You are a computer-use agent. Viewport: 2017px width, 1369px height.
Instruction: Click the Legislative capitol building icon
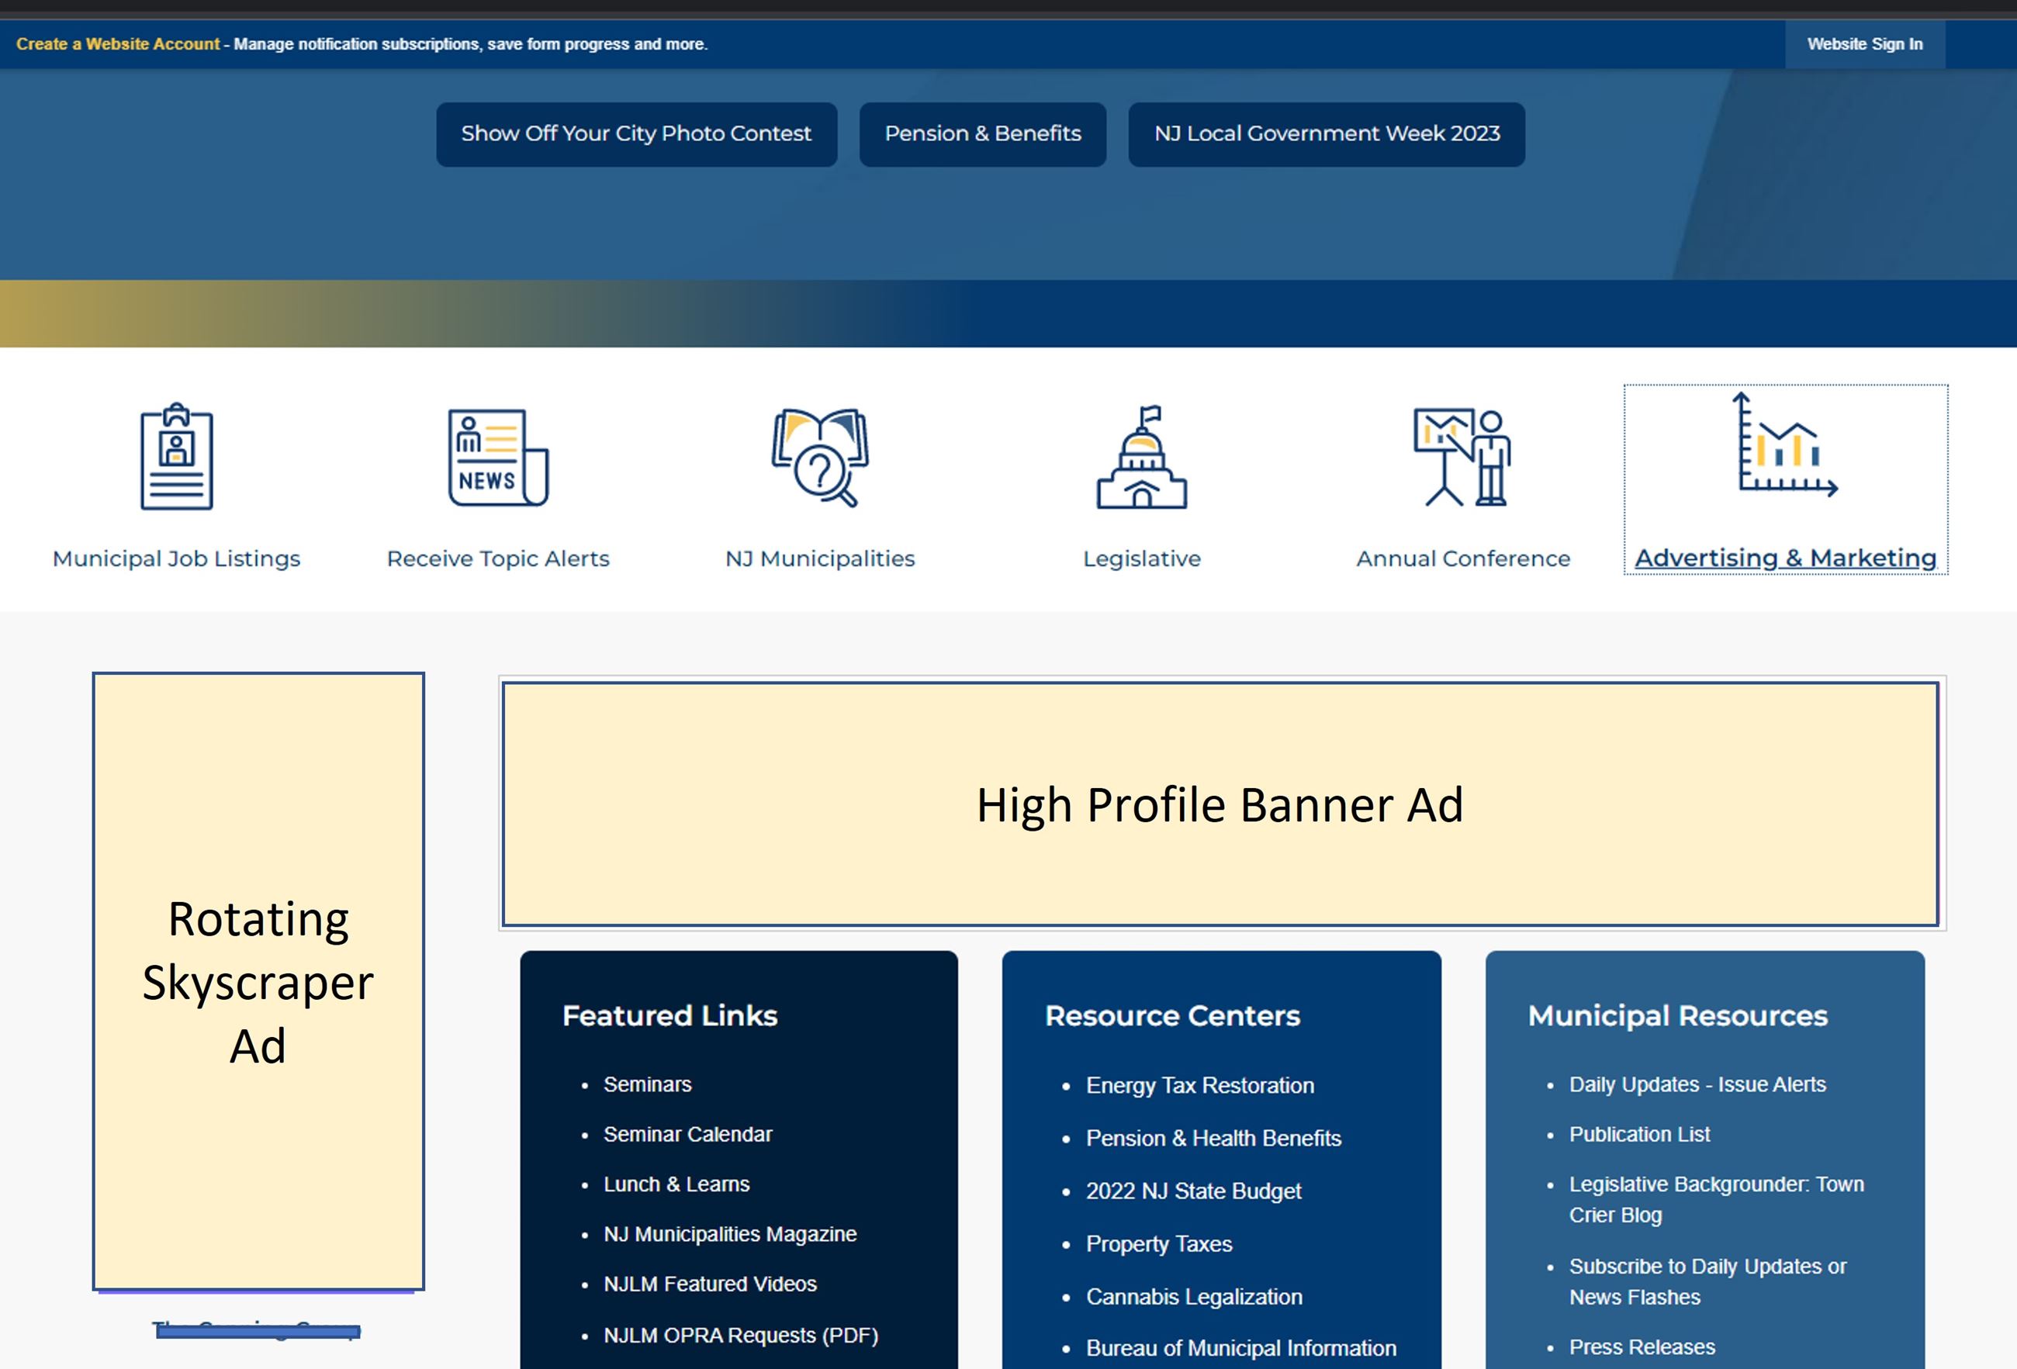pyautogui.click(x=1141, y=456)
